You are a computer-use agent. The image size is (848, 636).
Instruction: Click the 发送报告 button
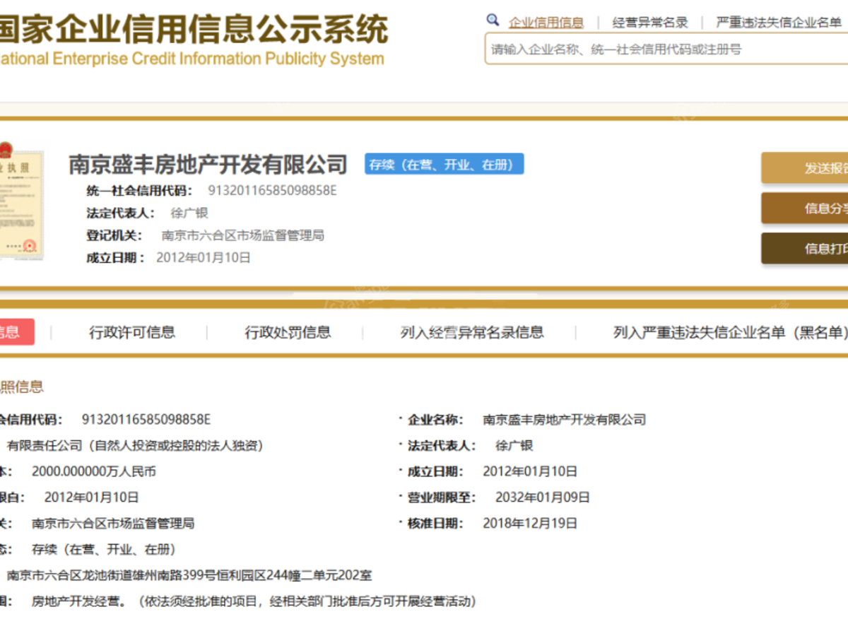pos(805,168)
